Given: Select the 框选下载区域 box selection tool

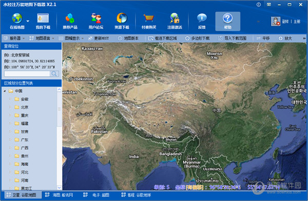Looking at the screenshot, I should pos(162,39).
